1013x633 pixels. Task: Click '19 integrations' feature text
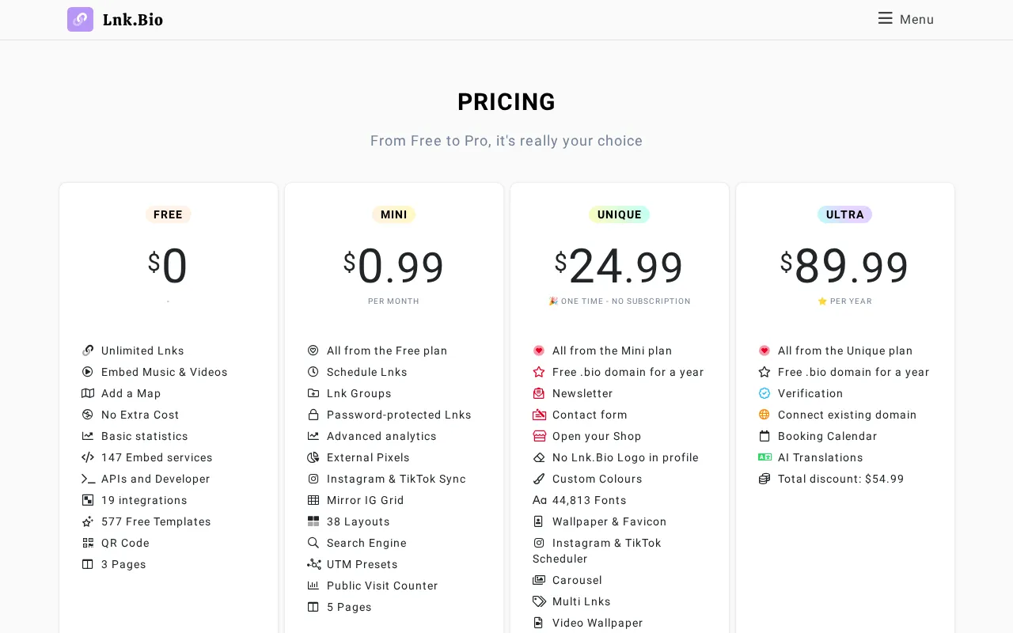(x=144, y=500)
